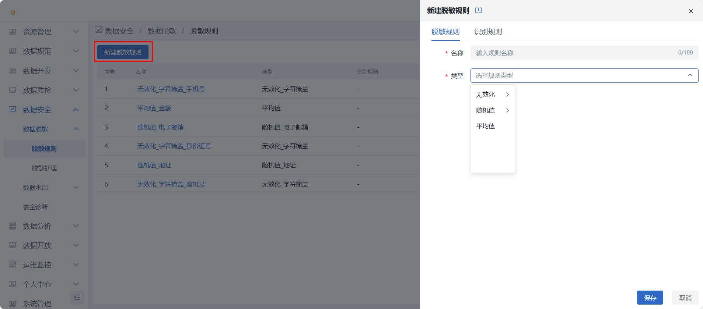703x309 pixels.
Task: Expand the 资源管理 menu chevron
Action: tap(76, 32)
